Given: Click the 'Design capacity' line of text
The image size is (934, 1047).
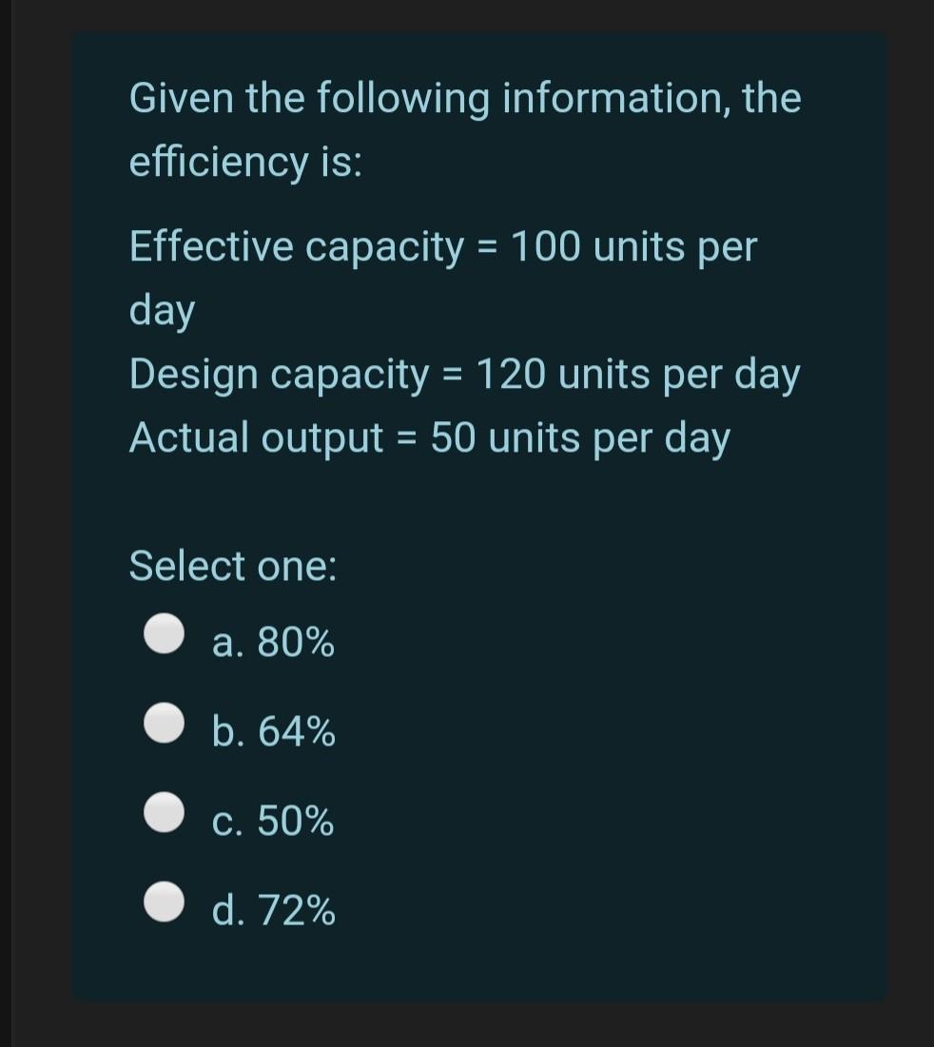Looking at the screenshot, I should click(x=464, y=373).
